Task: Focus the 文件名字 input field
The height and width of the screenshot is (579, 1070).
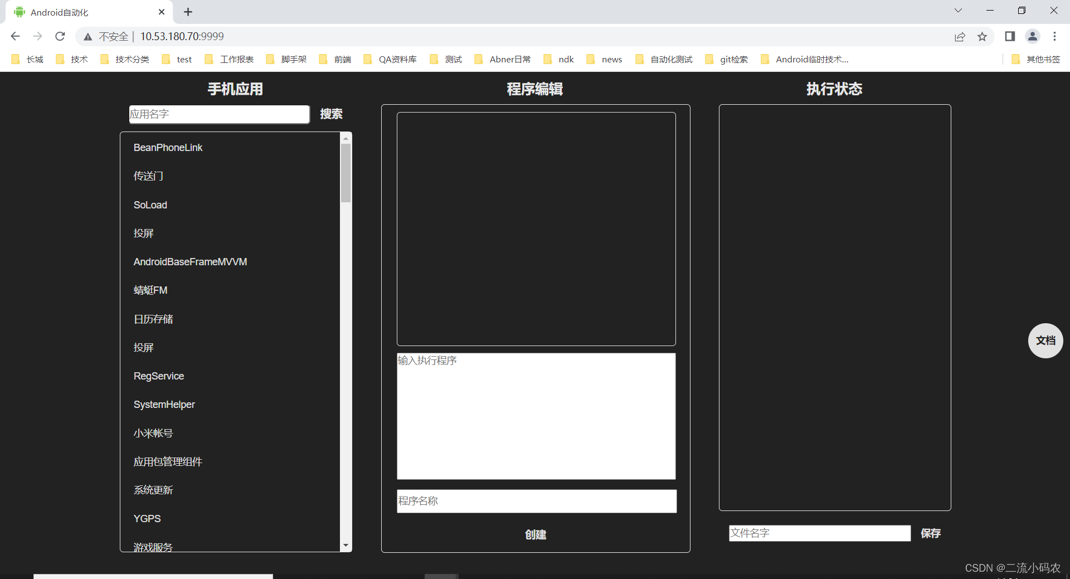Action: (x=820, y=533)
